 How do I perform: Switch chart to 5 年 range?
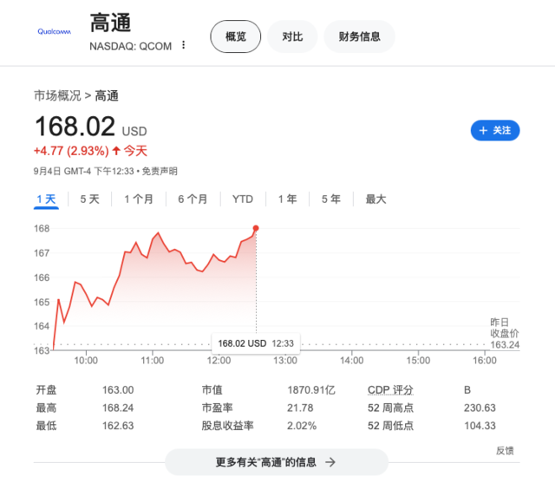[x=331, y=199]
